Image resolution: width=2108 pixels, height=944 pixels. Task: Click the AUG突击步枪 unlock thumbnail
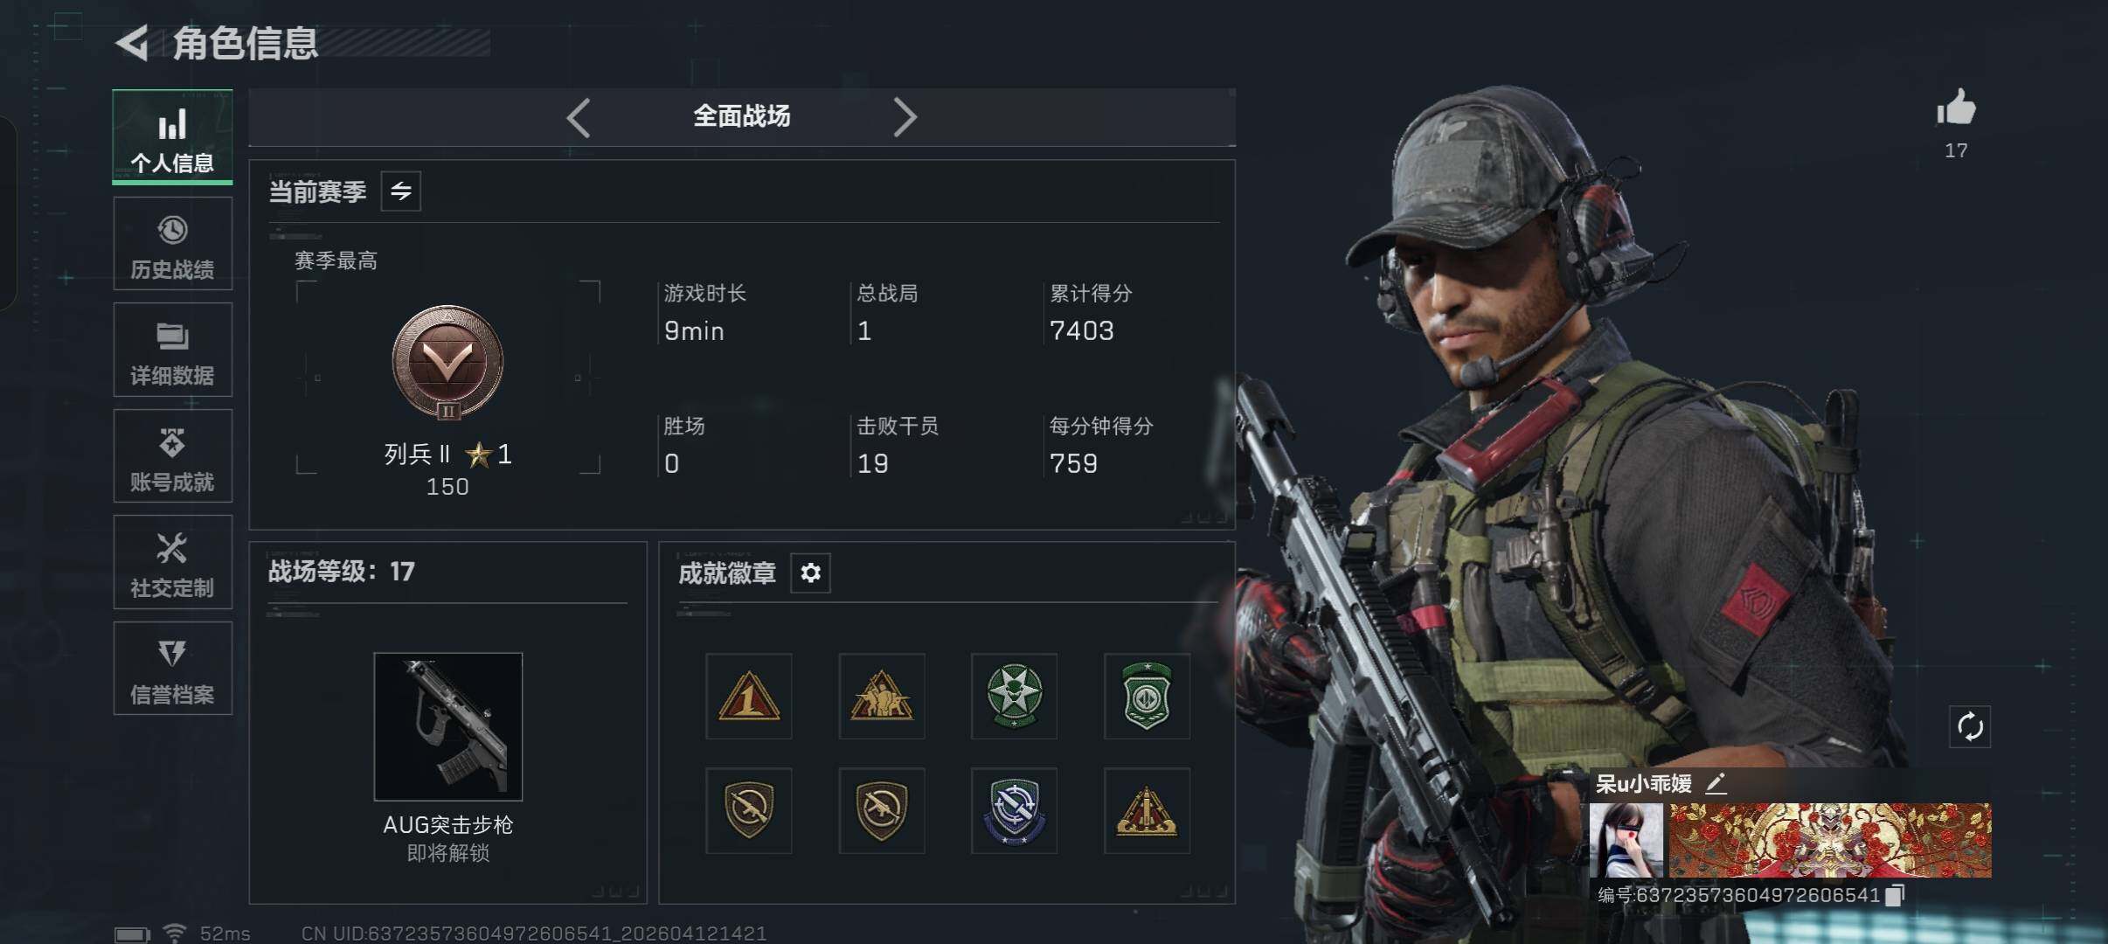(x=448, y=726)
